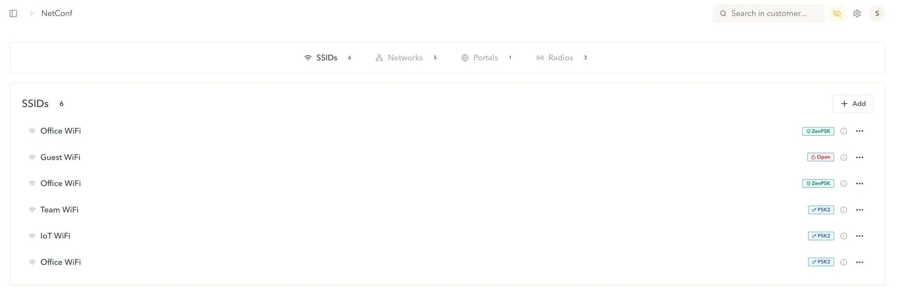899x294 pixels.
Task: Open the Team WiFi SSID entry
Action: point(59,210)
